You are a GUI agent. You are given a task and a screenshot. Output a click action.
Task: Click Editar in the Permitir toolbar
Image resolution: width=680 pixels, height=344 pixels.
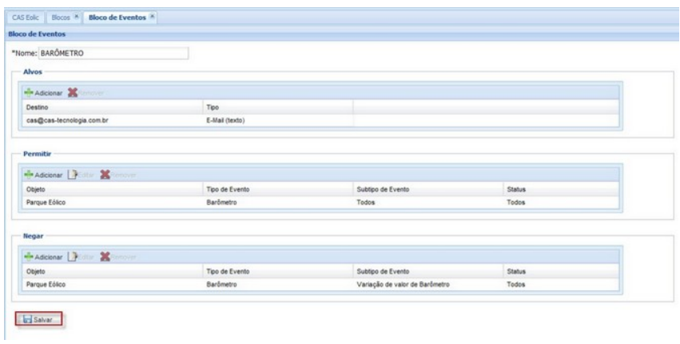pyautogui.click(x=82, y=176)
